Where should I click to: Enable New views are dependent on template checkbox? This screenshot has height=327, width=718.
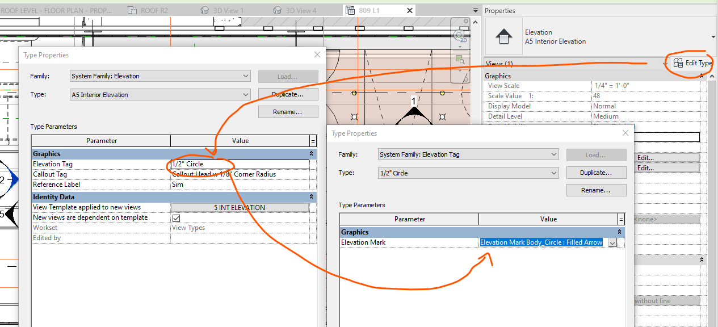(177, 217)
